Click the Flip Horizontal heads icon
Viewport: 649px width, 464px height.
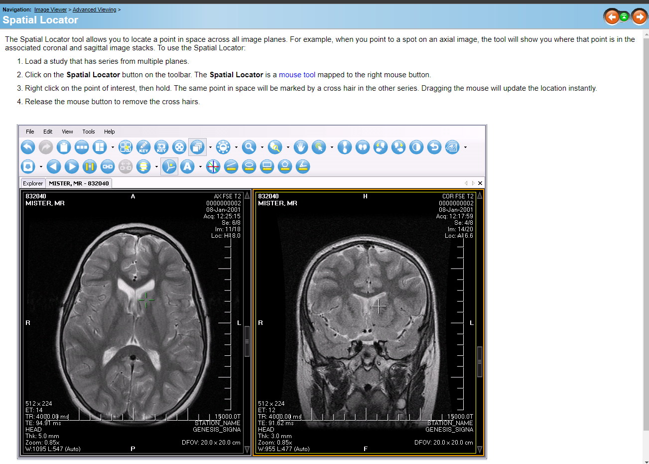click(x=363, y=147)
